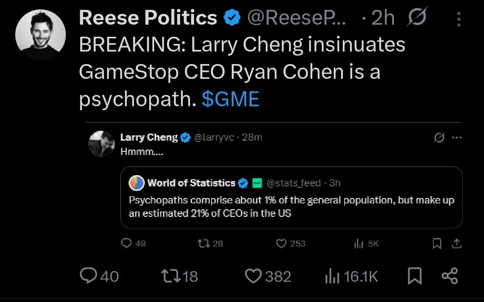Reply to Reese Politics' post
This screenshot has width=484, height=302.
[88, 276]
